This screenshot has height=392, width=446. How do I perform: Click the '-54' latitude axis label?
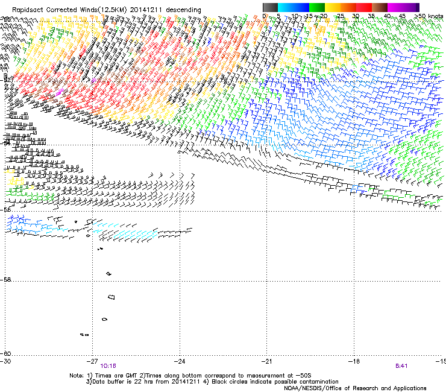point(6,143)
